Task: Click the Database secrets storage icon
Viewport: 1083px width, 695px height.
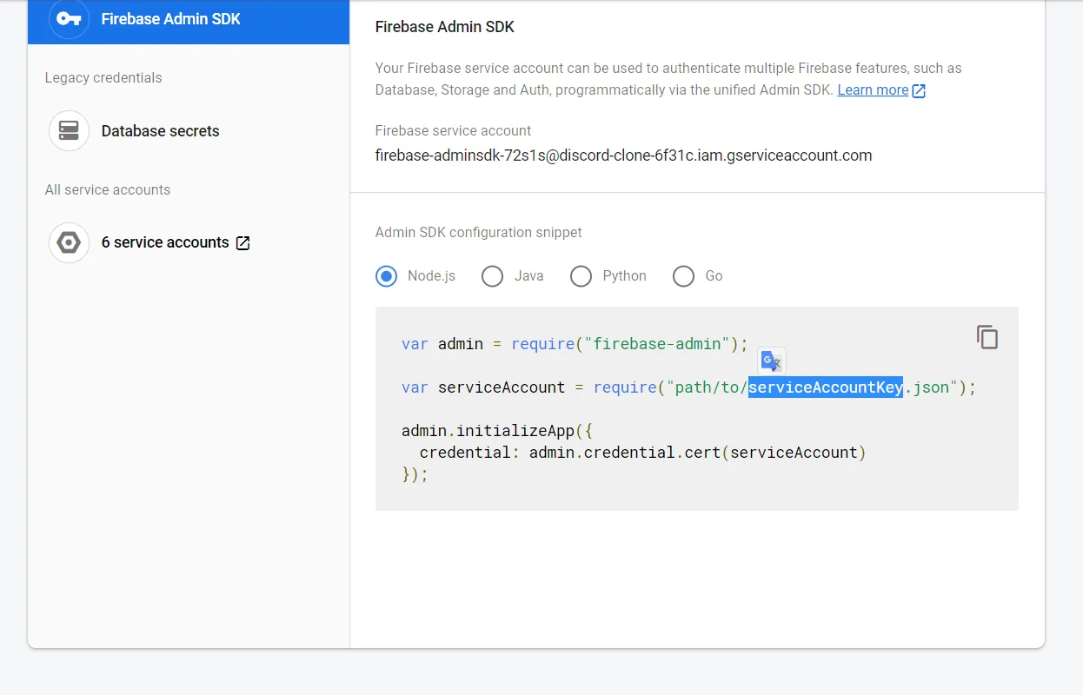Action: [x=69, y=131]
